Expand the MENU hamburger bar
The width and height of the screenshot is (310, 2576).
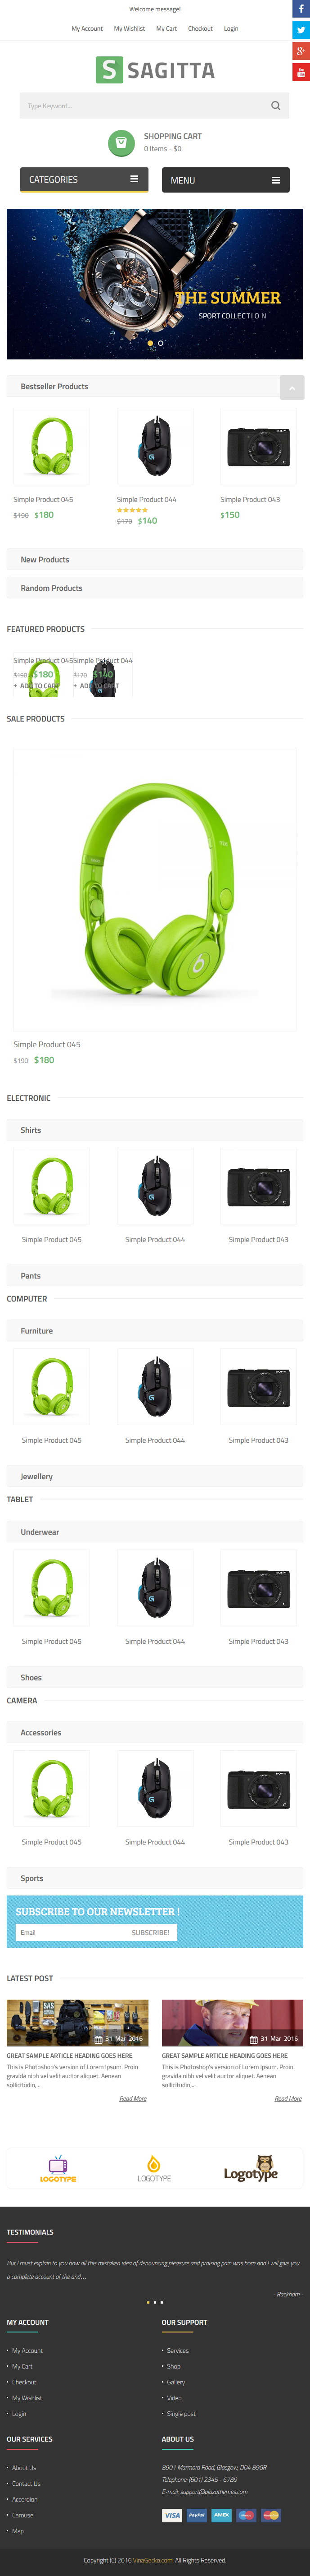coord(225,180)
